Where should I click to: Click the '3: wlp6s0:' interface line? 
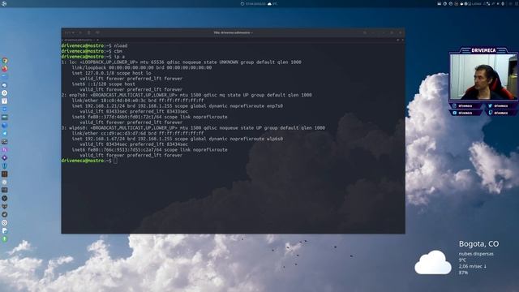193,128
